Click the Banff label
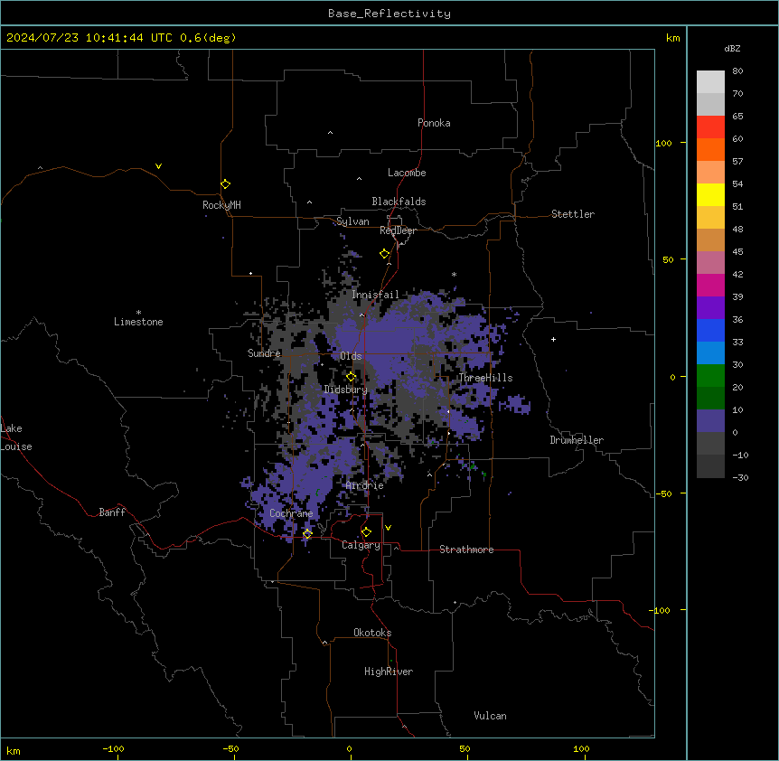This screenshot has height=761, width=779. click(112, 512)
